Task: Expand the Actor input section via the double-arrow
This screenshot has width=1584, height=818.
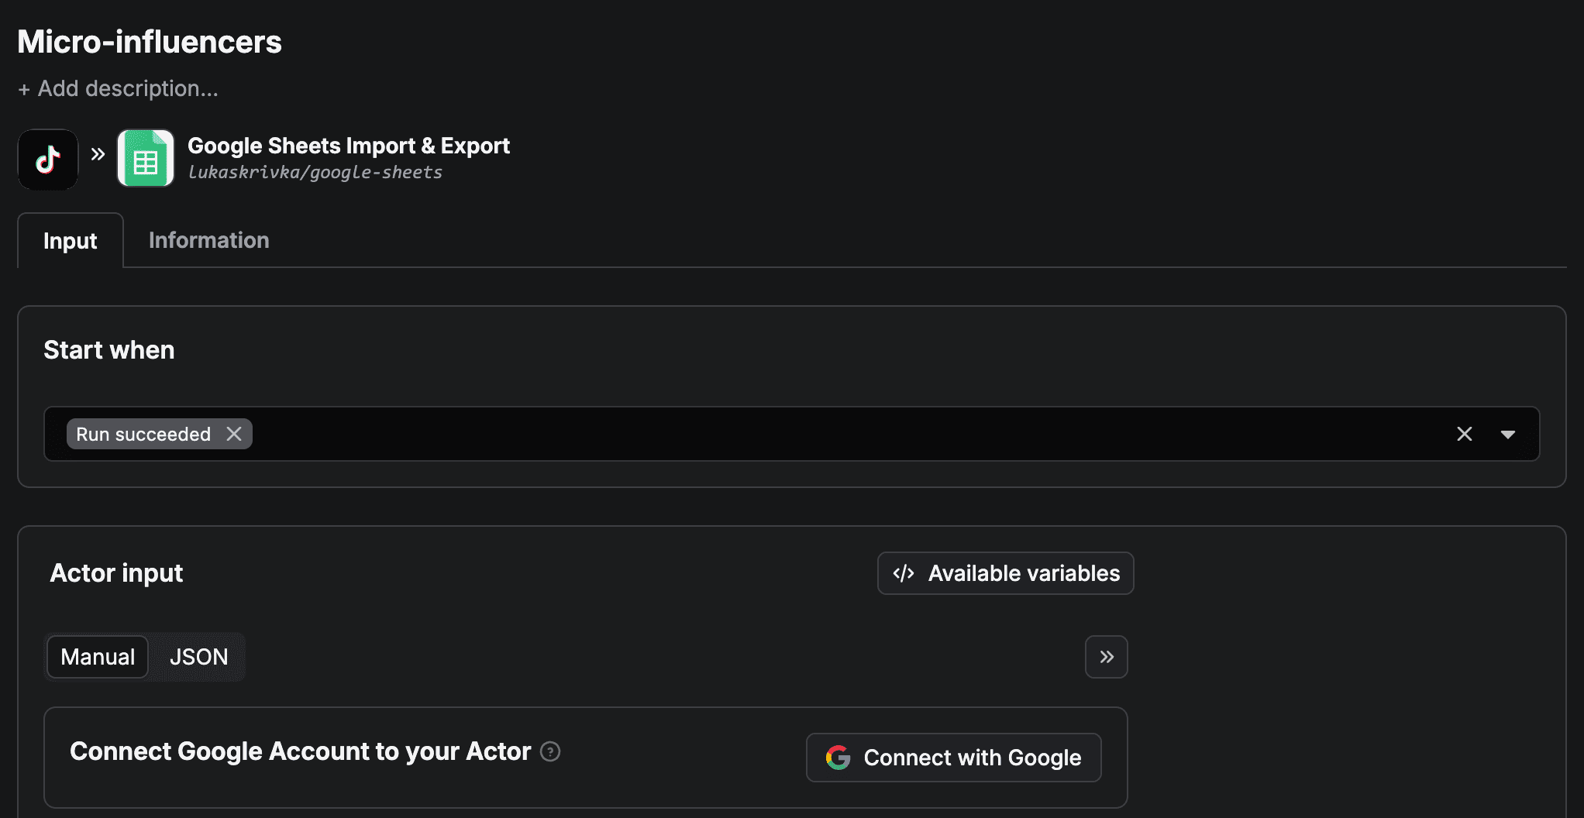Action: (x=1106, y=656)
